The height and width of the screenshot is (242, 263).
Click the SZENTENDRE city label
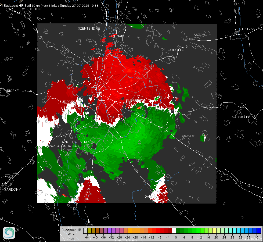pyautogui.click(x=89, y=29)
